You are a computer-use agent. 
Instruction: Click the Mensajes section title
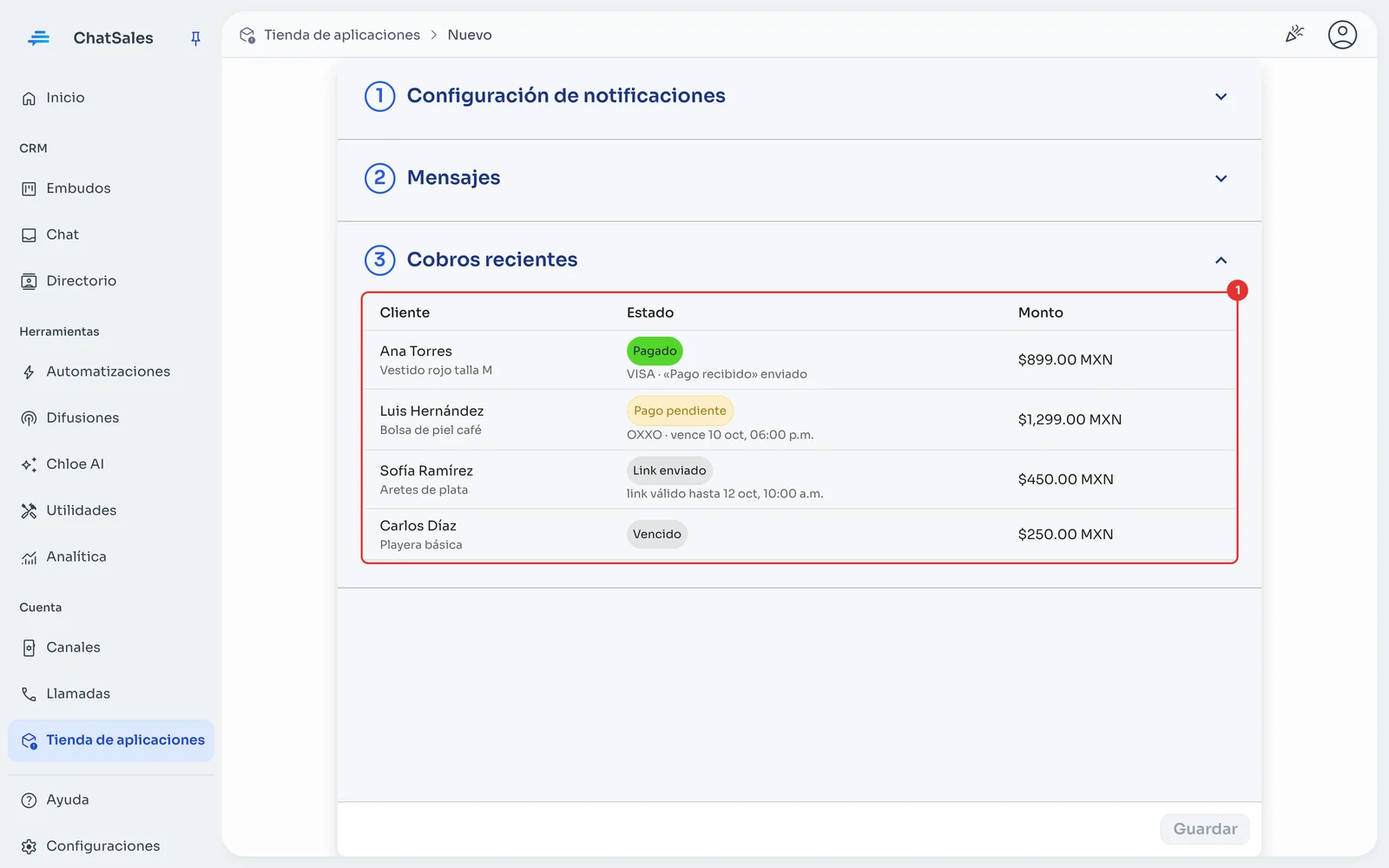click(x=453, y=178)
